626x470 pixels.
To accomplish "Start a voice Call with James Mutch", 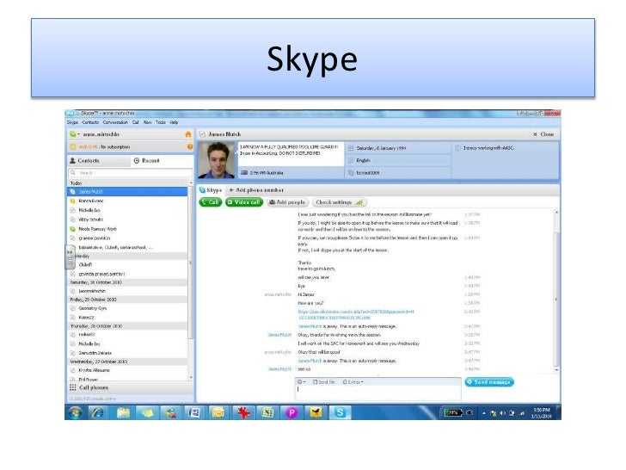I will [x=211, y=202].
